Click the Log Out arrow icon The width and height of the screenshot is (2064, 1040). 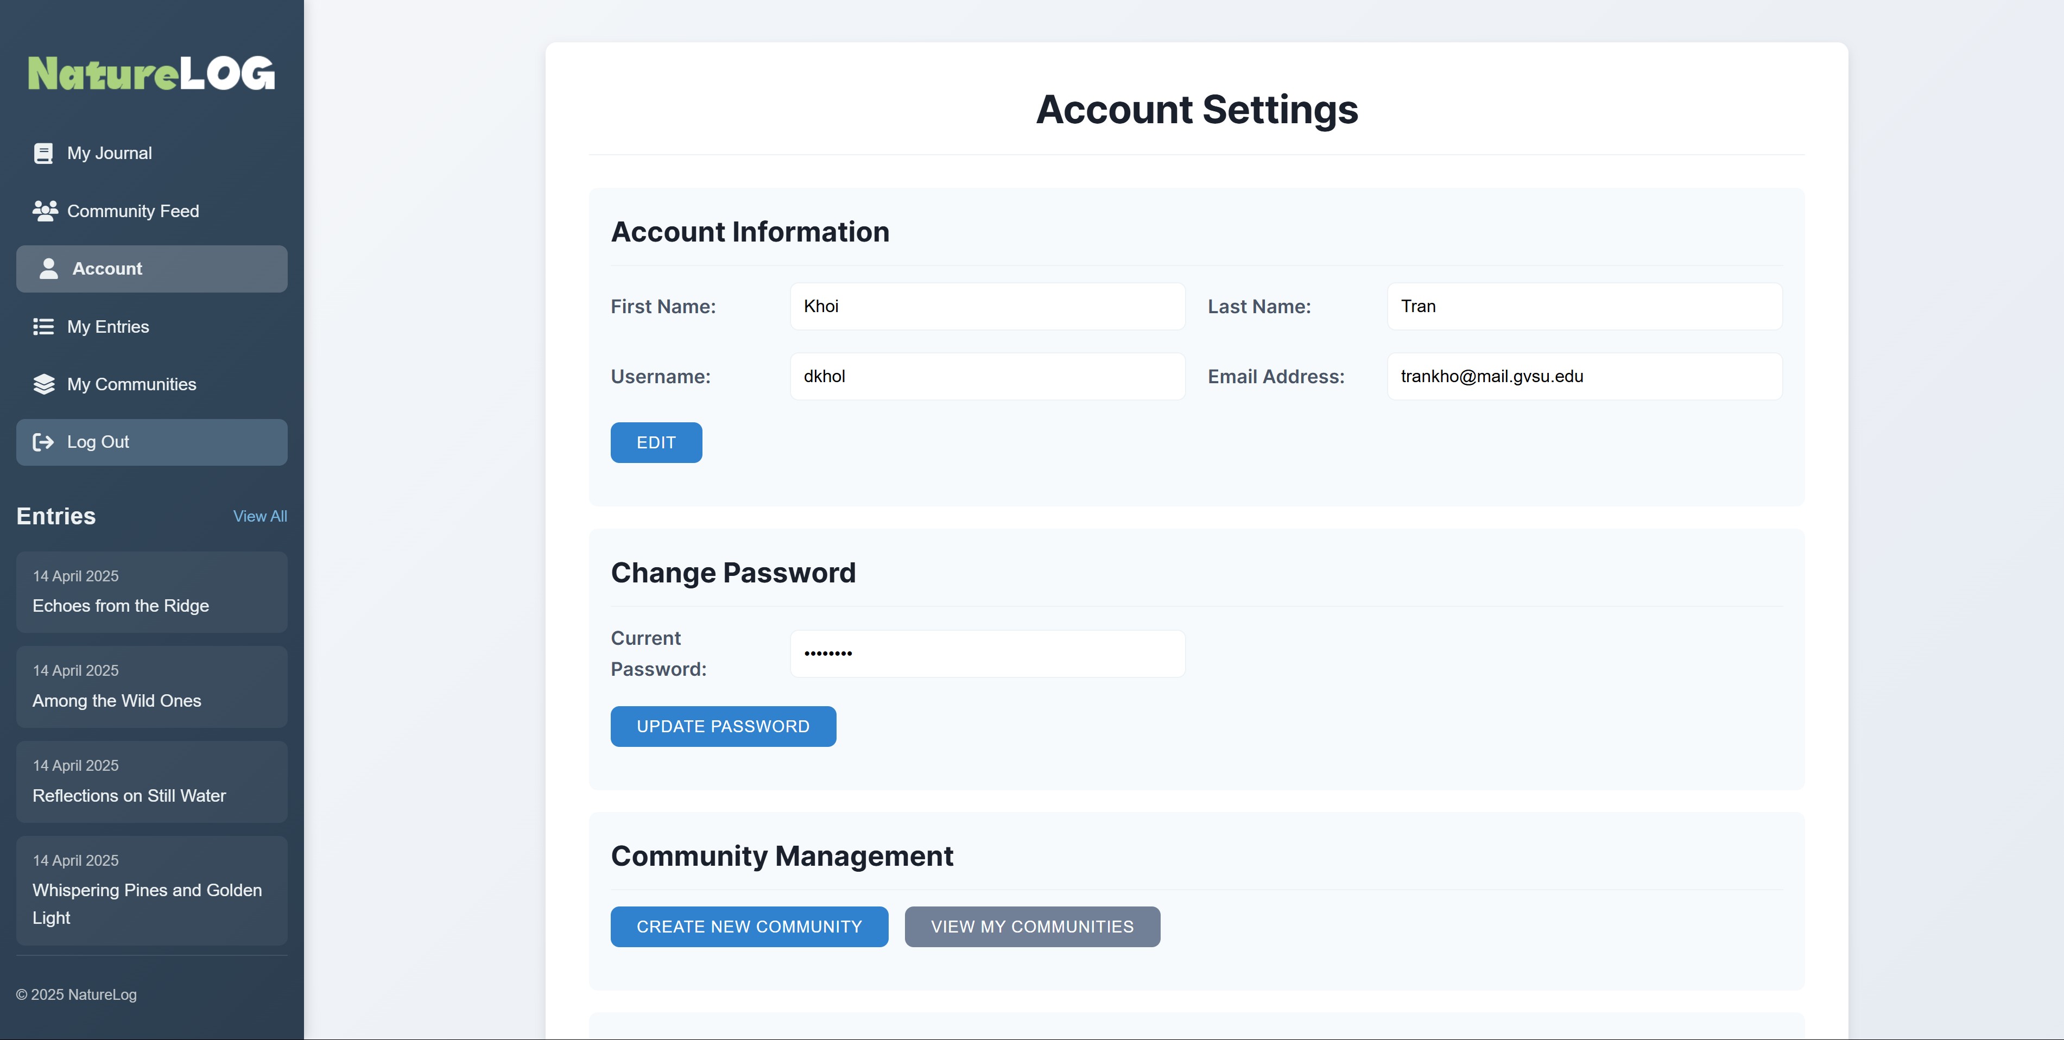tap(43, 442)
